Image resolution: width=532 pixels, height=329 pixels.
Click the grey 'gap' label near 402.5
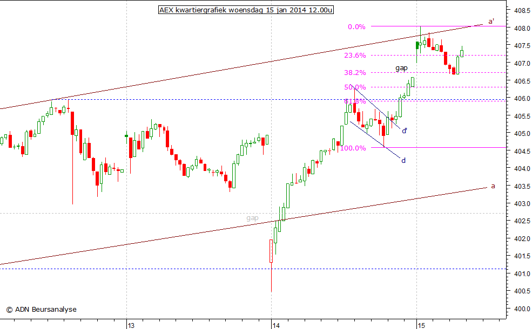point(252,218)
